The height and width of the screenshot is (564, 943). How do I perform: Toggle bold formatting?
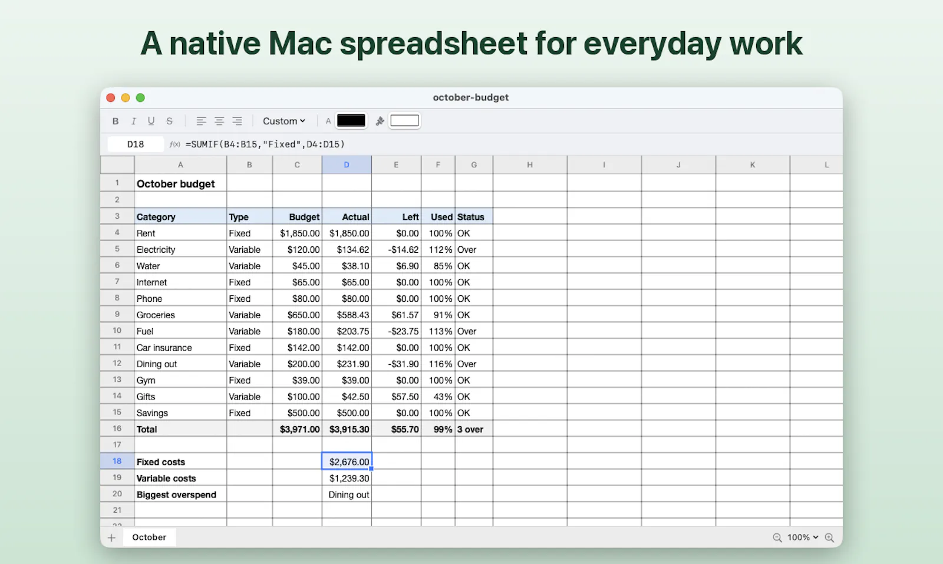click(x=116, y=121)
